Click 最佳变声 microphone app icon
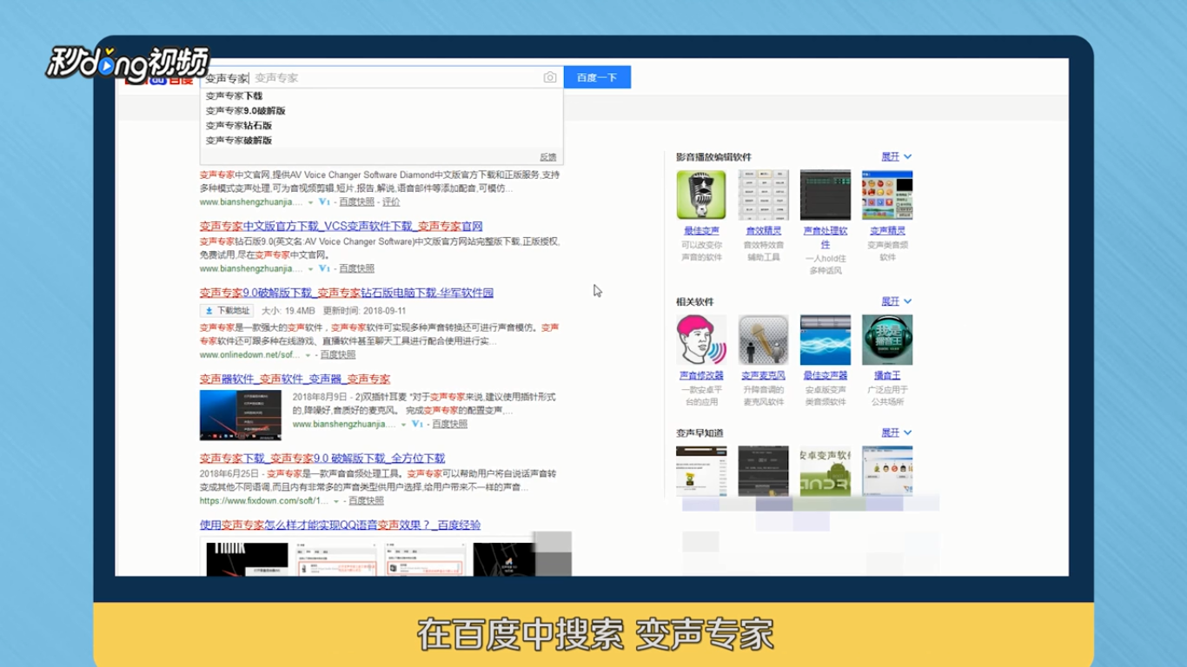Image resolution: width=1187 pixels, height=667 pixels. pyautogui.click(x=701, y=195)
